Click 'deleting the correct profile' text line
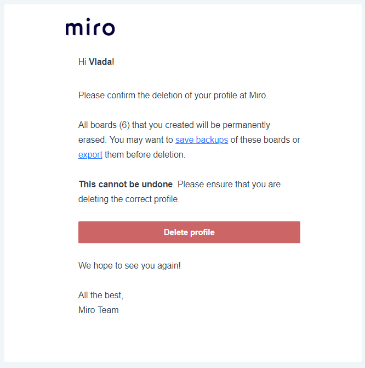This screenshot has width=365, height=368. [x=129, y=199]
